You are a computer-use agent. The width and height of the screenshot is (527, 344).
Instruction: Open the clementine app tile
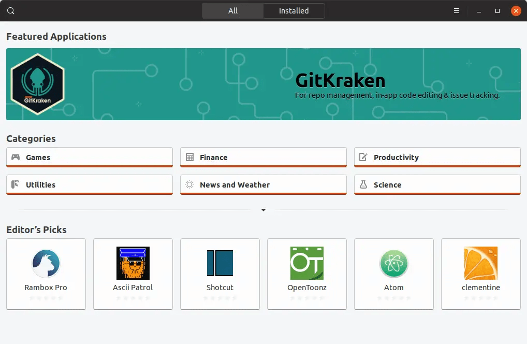480,274
